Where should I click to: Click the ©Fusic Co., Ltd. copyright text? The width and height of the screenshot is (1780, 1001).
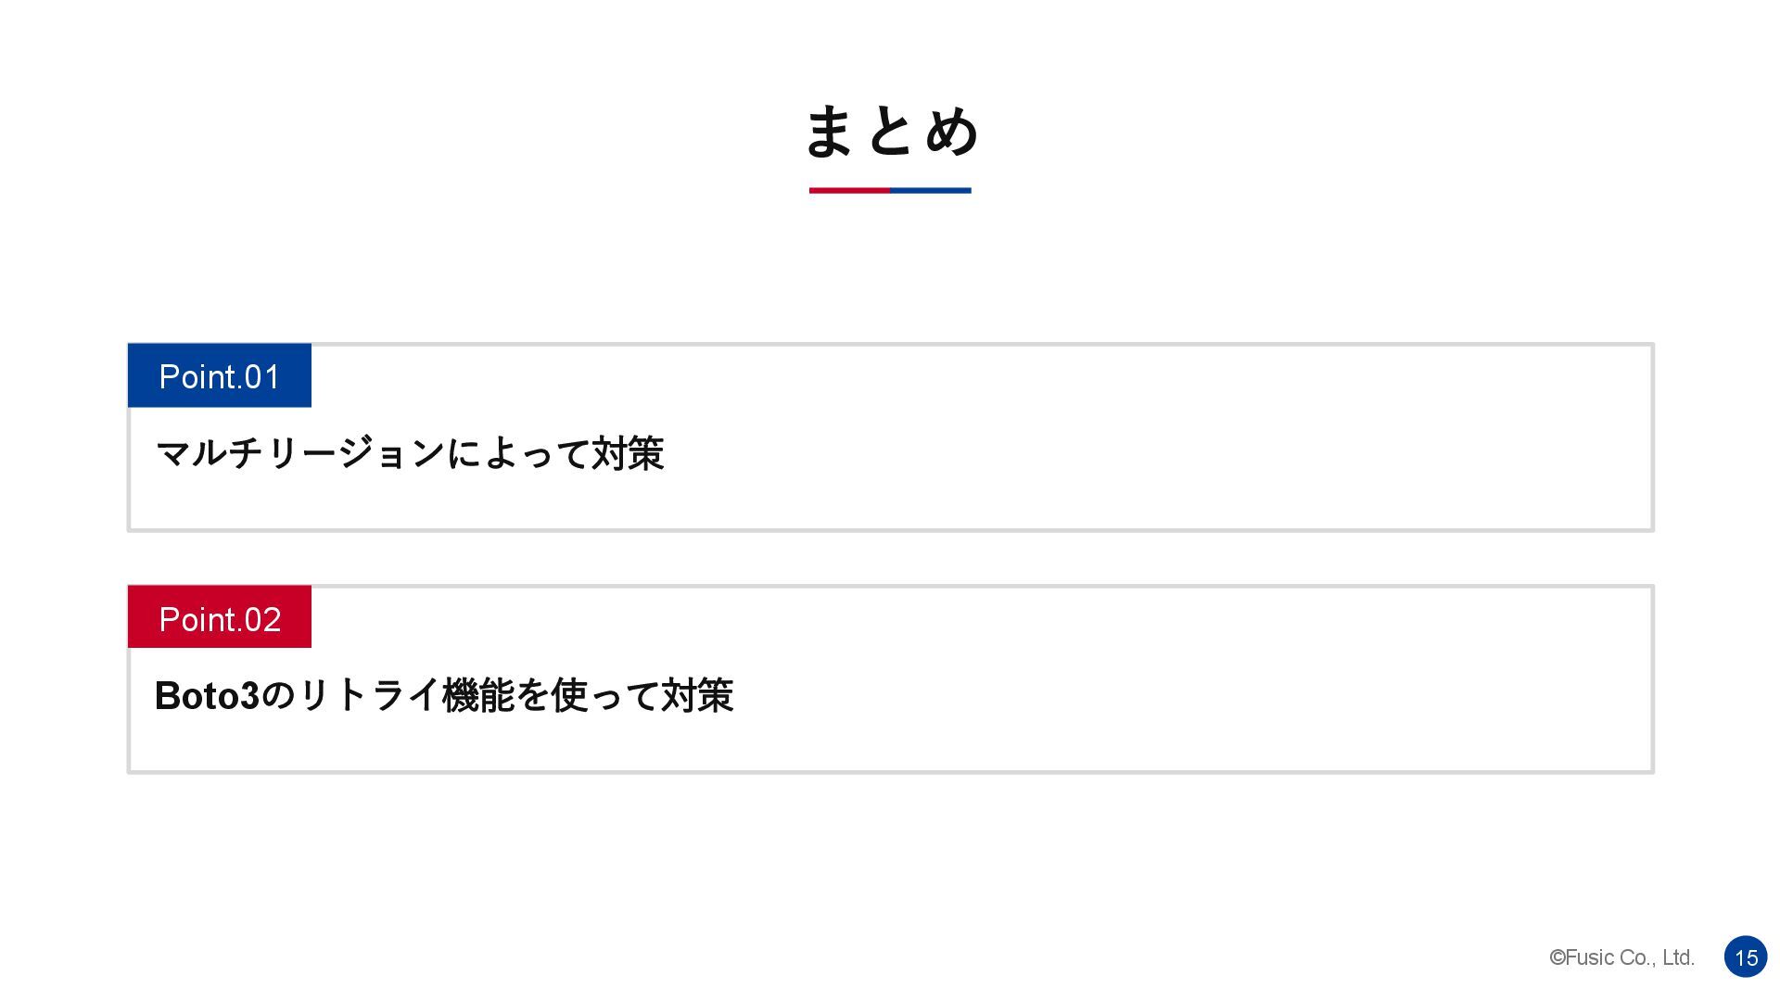[1621, 957]
